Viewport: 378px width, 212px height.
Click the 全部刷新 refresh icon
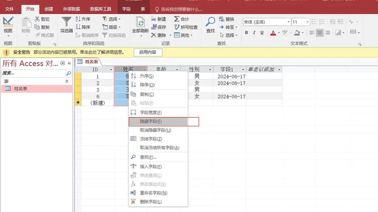(140, 22)
